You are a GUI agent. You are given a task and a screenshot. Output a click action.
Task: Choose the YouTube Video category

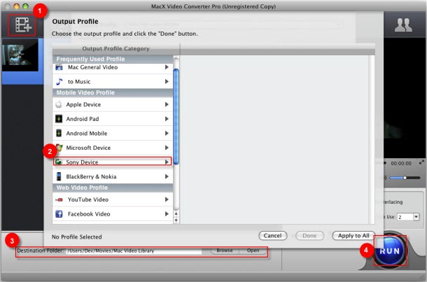point(113,199)
